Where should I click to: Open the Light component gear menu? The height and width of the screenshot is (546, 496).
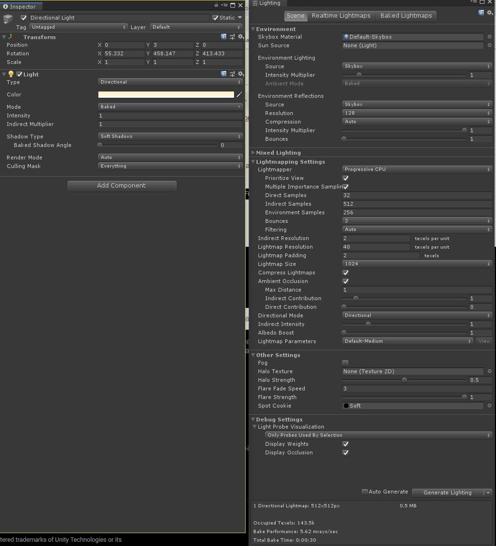click(241, 74)
